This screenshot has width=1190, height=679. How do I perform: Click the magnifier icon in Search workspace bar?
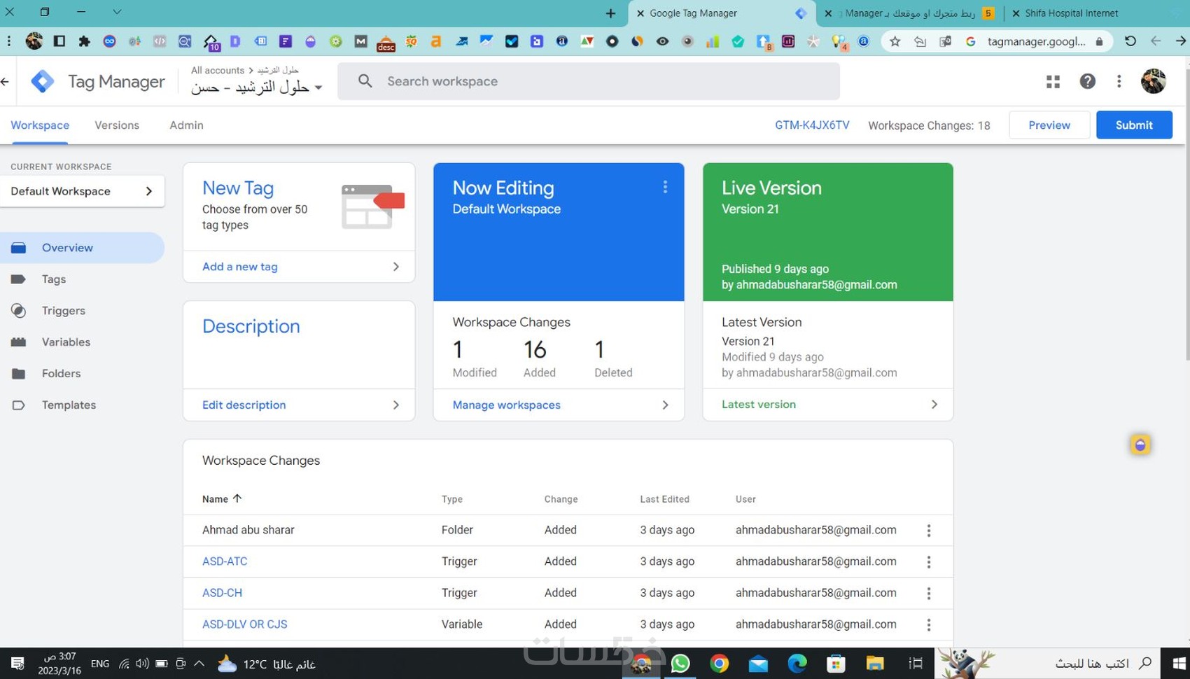click(x=365, y=81)
